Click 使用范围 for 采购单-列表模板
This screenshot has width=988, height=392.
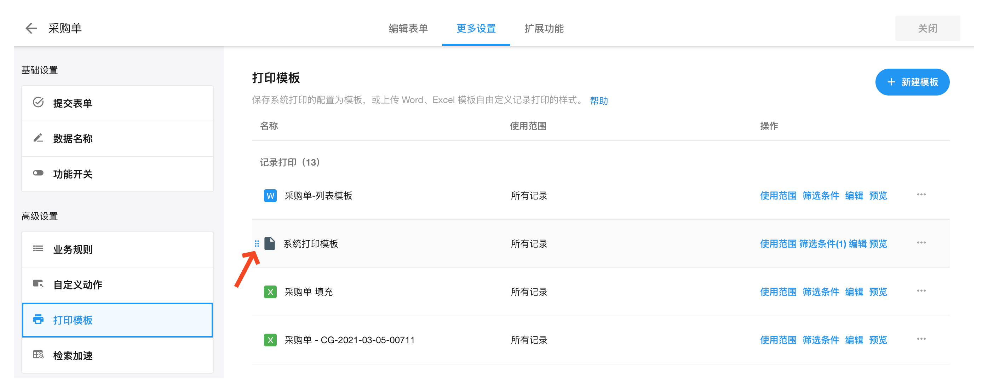point(778,196)
